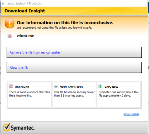Click the "fewer than 5 Symantec users" text

(x=74, y=94)
